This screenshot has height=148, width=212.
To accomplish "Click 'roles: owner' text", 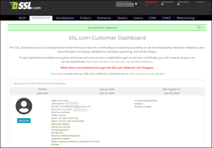I will (59, 115).
